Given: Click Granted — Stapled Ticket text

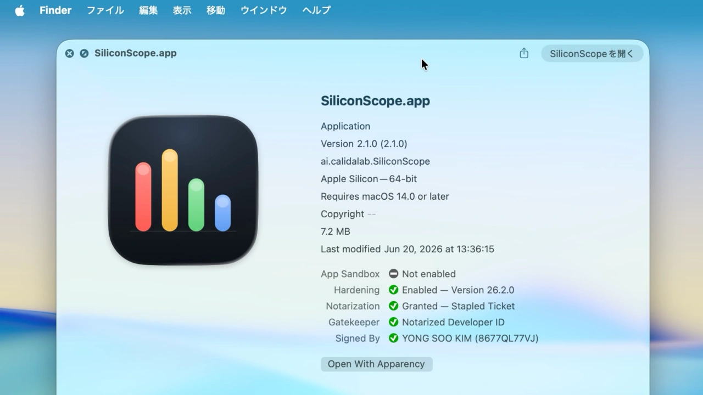Looking at the screenshot, I should [459, 306].
